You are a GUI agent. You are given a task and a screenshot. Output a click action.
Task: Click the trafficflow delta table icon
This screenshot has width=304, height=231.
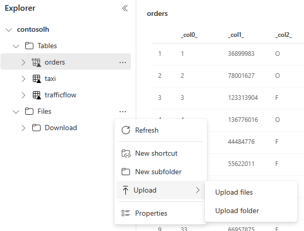pos(36,95)
